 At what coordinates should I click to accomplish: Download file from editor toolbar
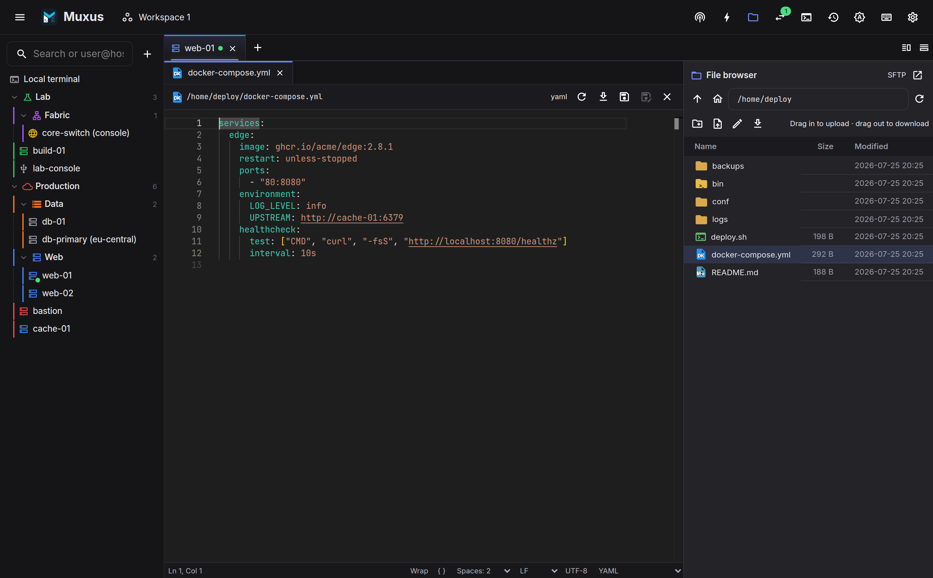pyautogui.click(x=603, y=97)
